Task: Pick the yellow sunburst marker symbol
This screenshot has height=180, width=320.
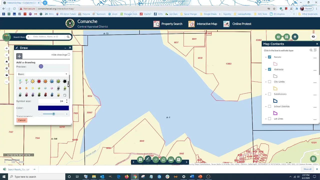Action: click(32, 81)
